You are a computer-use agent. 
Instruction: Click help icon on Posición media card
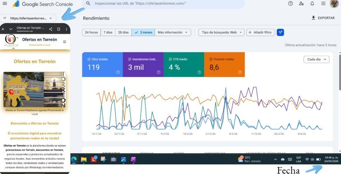240,72
